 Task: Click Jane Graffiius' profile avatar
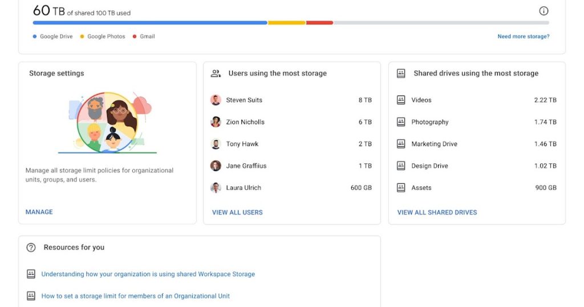pyautogui.click(x=216, y=166)
